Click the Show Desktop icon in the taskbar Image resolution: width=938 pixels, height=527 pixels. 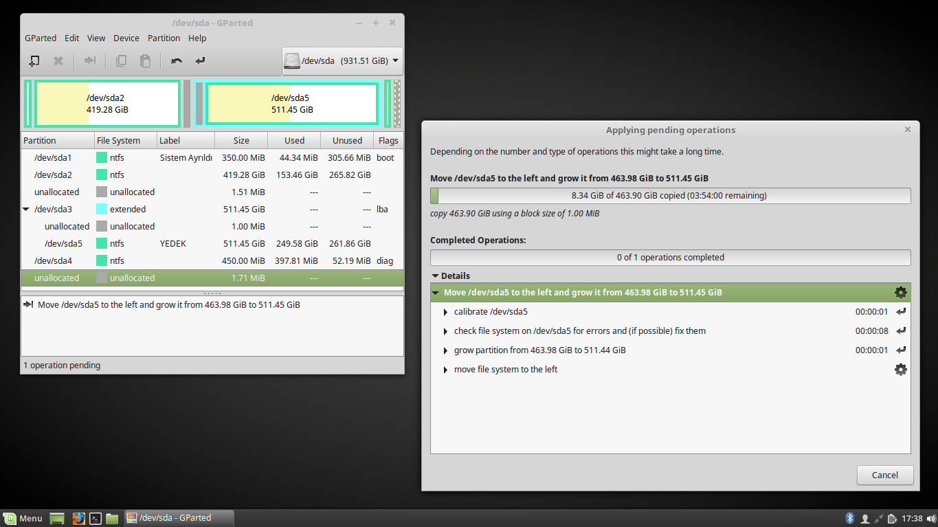(x=56, y=519)
